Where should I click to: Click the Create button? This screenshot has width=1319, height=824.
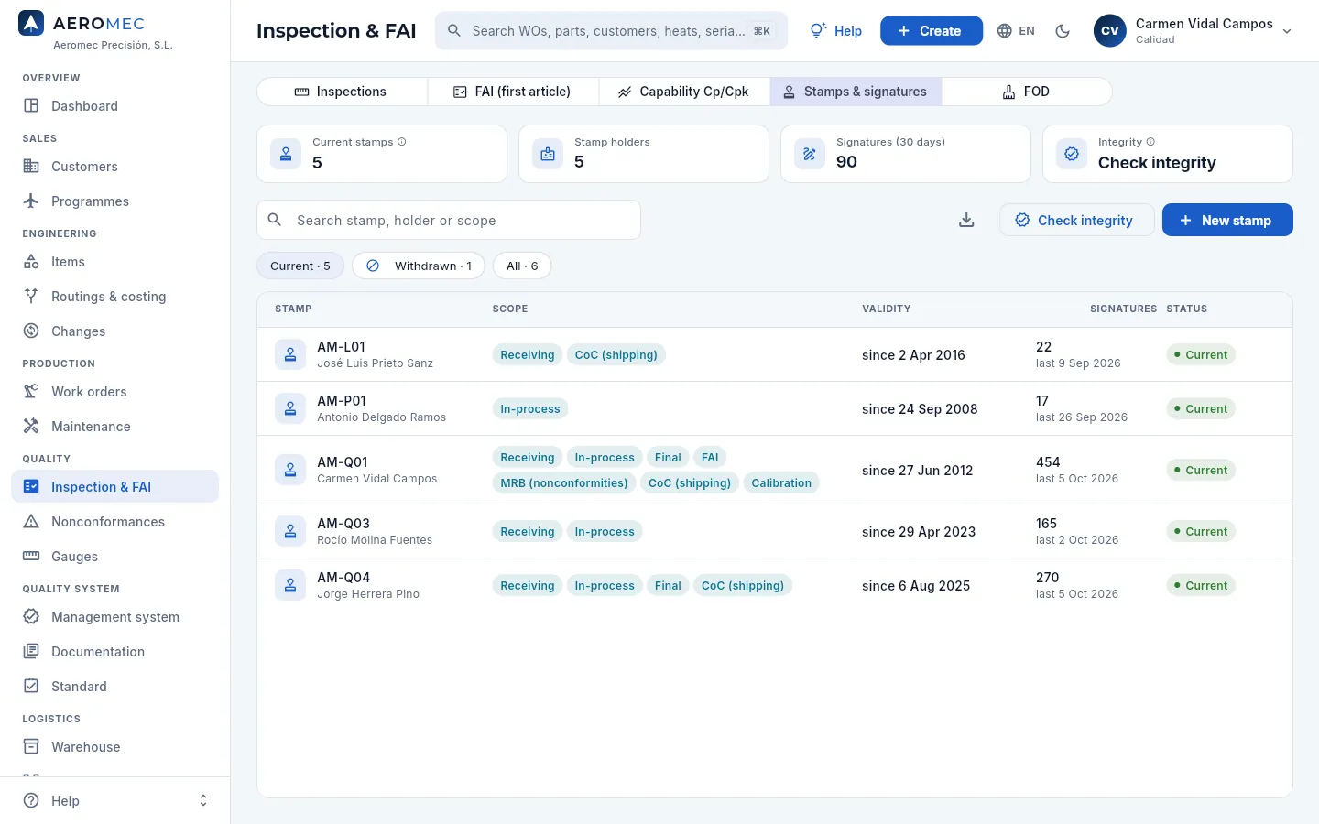pyautogui.click(x=932, y=31)
